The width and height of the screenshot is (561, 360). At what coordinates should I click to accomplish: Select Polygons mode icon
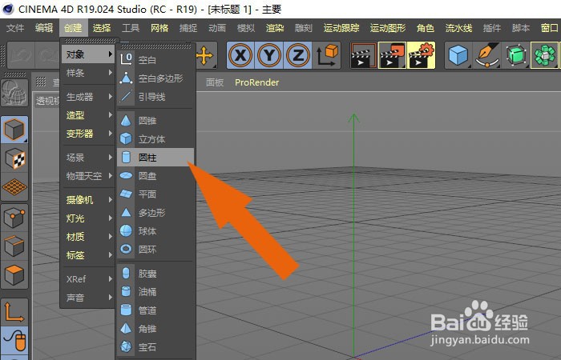coord(14,275)
